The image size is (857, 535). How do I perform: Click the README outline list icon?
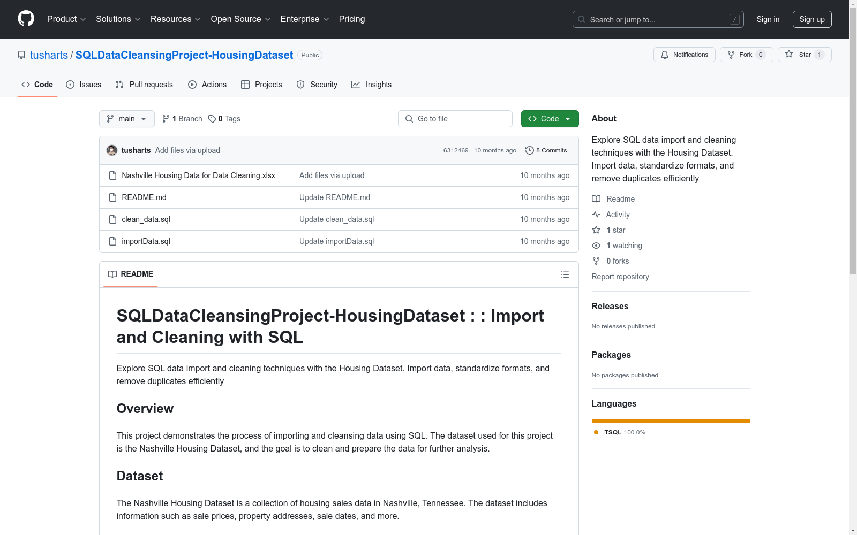565,274
